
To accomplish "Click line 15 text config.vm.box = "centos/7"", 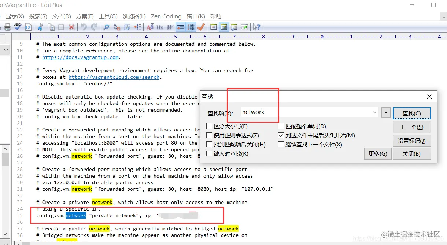I will point(74,83).
